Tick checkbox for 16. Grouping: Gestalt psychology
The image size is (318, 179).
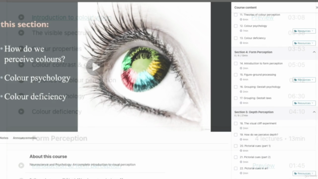[x=236, y=87]
